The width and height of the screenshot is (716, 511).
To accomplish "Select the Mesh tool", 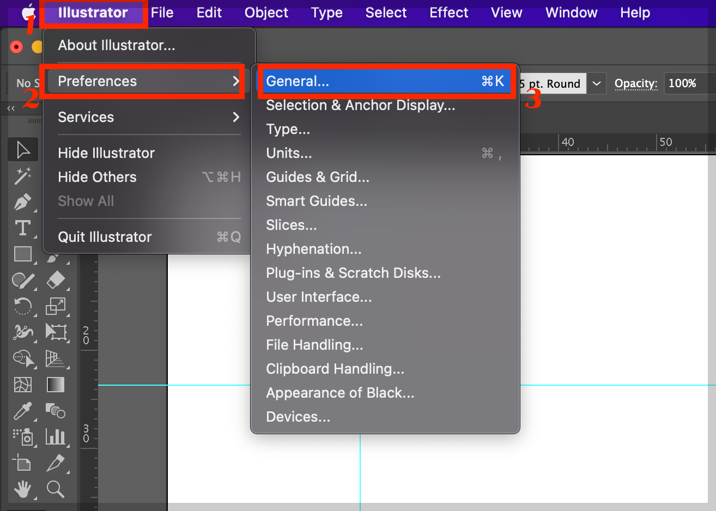I will click(23, 385).
